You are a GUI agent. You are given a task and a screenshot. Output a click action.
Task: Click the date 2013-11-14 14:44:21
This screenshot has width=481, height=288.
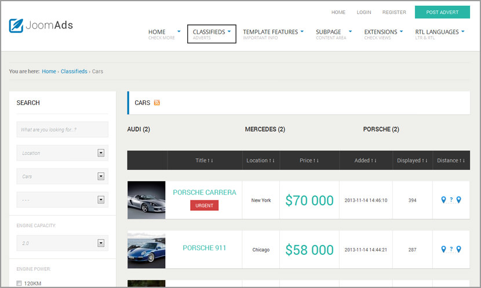point(366,250)
